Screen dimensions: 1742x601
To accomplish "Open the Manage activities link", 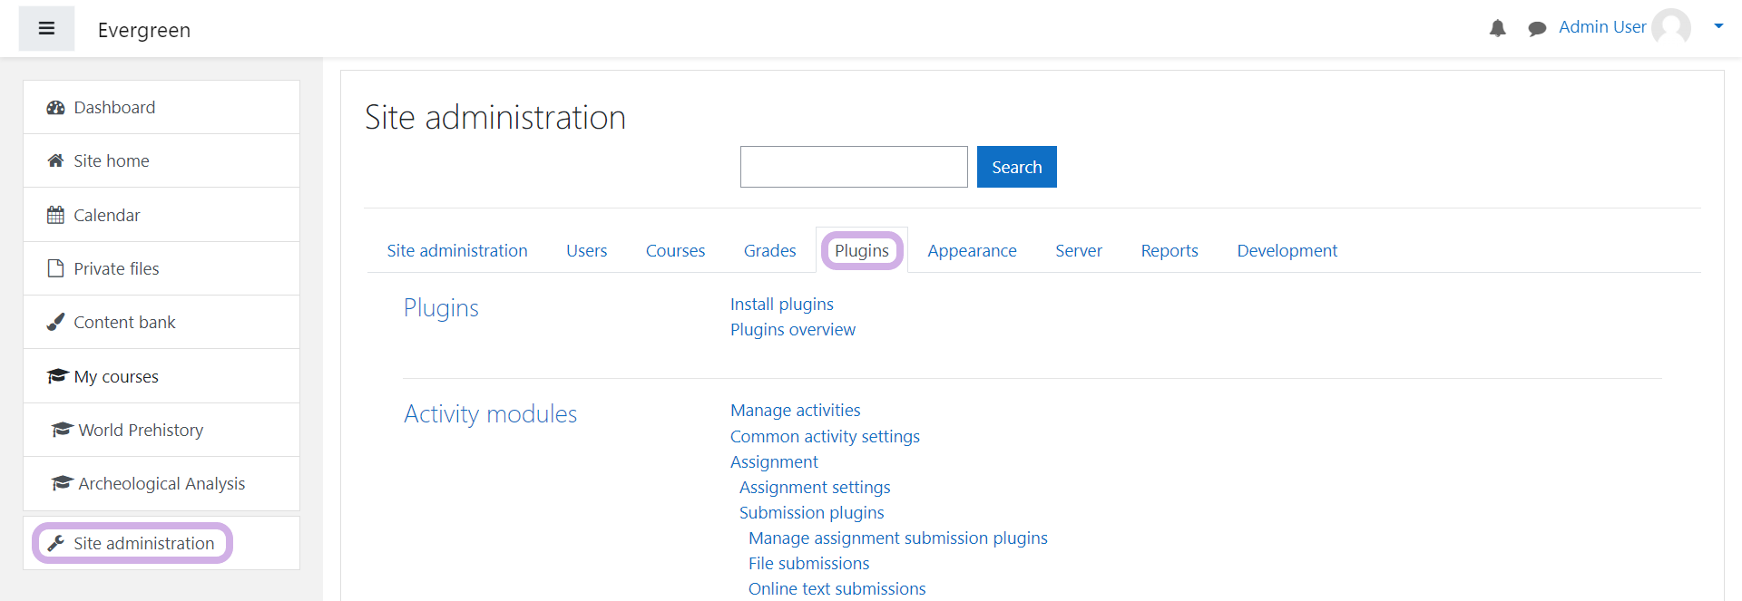I will pyautogui.click(x=795, y=411).
